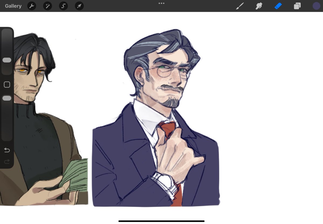The width and height of the screenshot is (323, 224).
Task: Select the Smudge tool
Action: coord(259,6)
